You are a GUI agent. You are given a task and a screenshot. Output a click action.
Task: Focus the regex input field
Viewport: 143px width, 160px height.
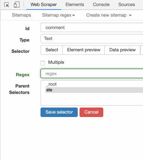[x=92, y=74]
